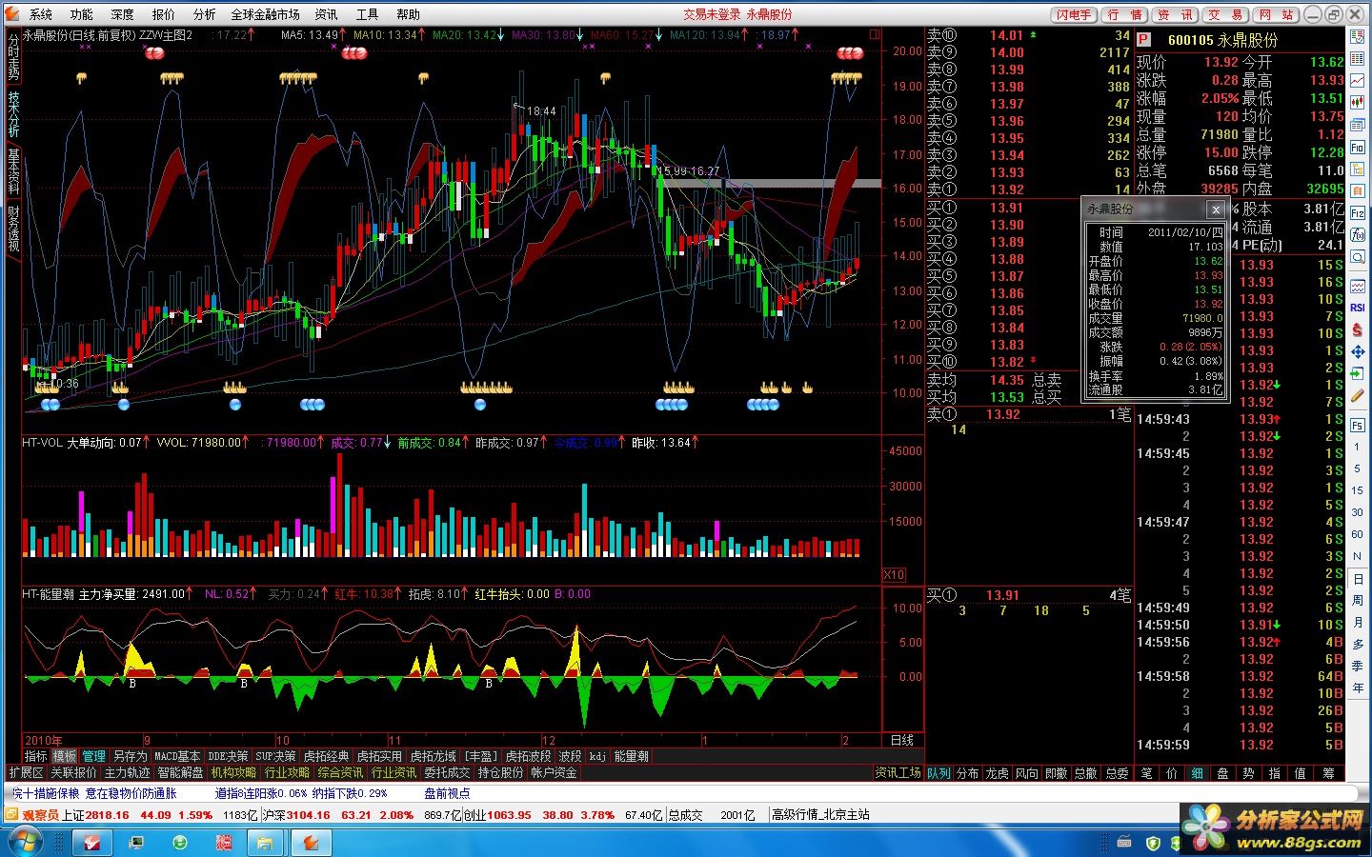This screenshot has width=1372, height=857.
Task: Click the 行情 button
Action: [1124, 14]
